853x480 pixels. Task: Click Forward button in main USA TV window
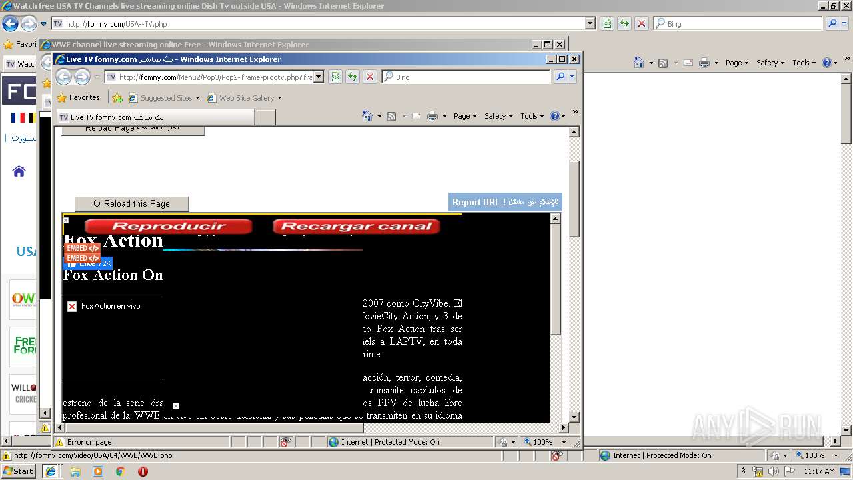point(29,24)
